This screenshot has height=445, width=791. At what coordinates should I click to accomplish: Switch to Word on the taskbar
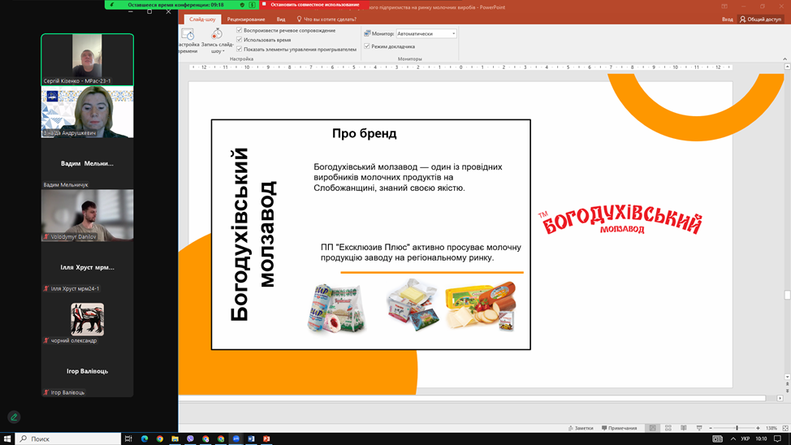tap(251, 439)
